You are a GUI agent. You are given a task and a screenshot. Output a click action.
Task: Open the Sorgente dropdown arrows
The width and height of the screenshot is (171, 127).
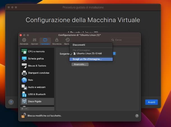114,54
